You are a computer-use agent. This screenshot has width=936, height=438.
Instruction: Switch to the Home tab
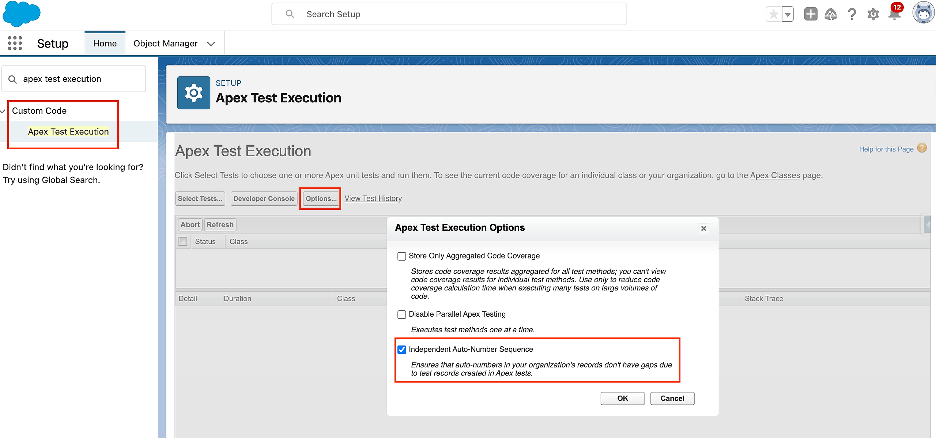click(x=105, y=44)
